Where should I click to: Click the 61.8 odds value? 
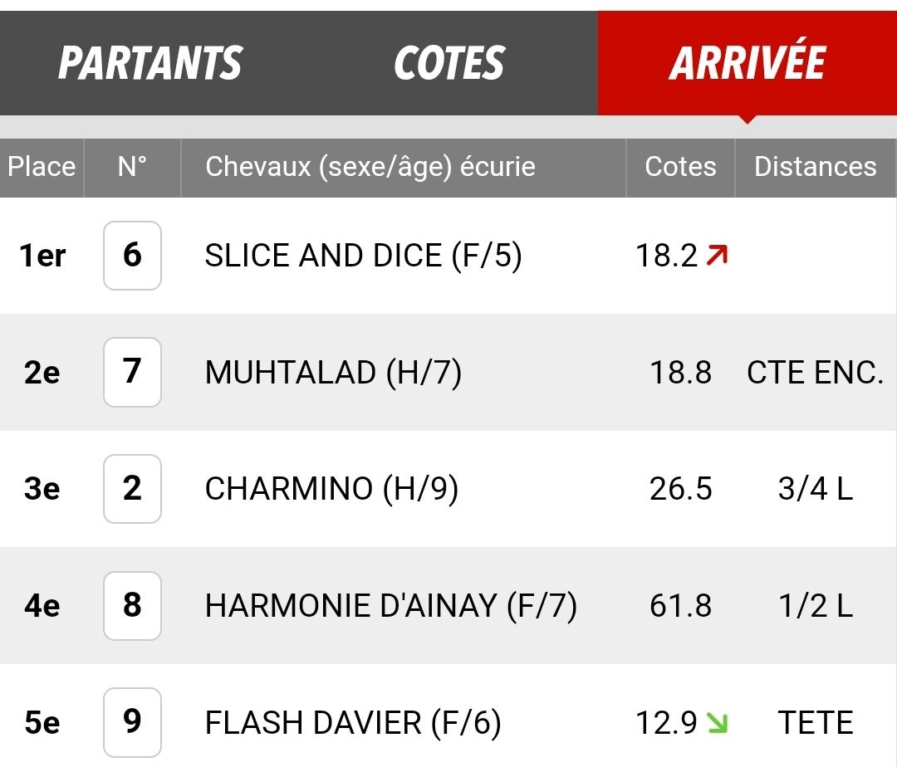coord(680,606)
